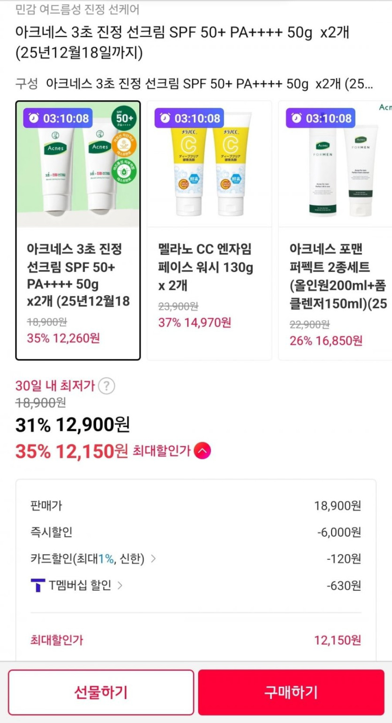
Task: Click the timer badge on Melano CC card
Action: [x=189, y=119]
